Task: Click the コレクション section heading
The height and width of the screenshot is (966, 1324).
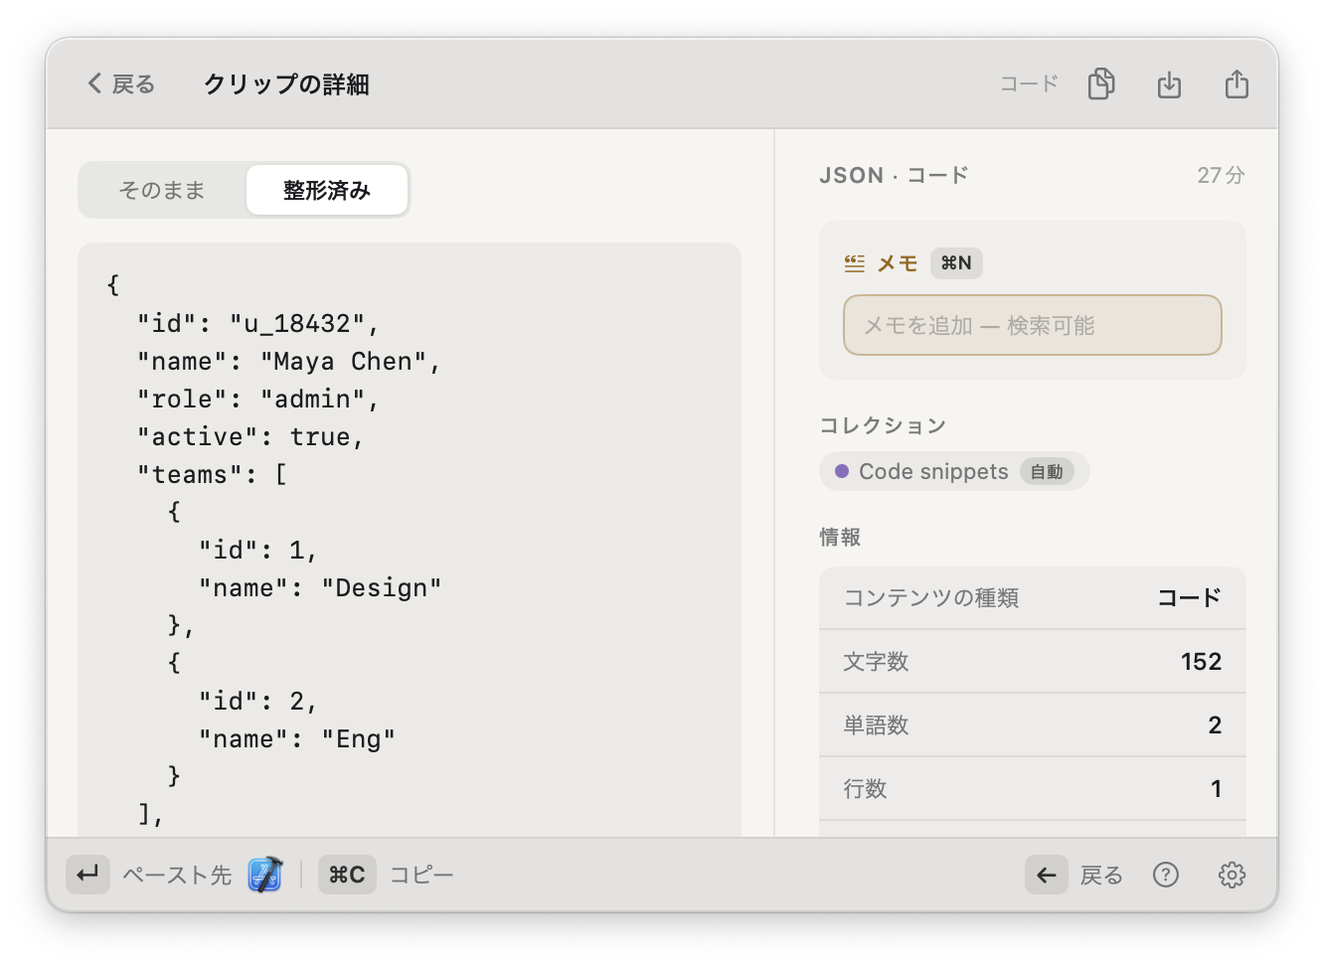Action: 883,425
